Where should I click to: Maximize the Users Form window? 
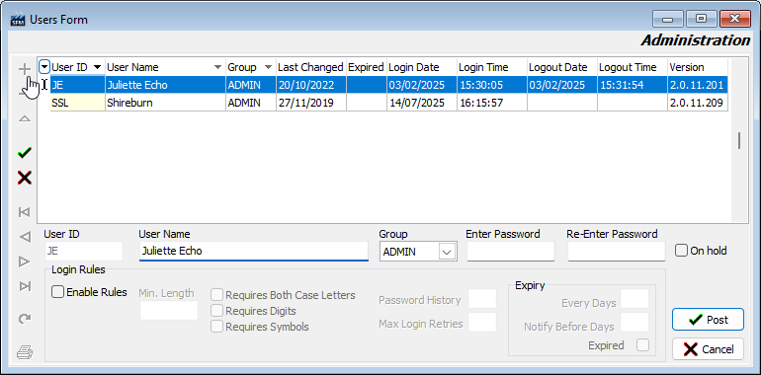(x=701, y=19)
